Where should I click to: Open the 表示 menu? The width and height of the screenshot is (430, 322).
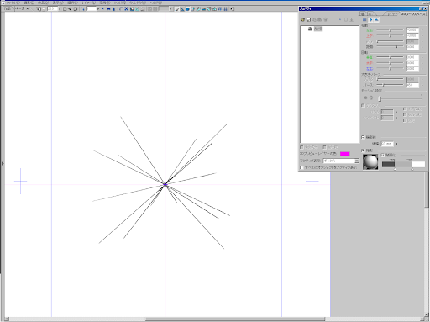[x=58, y=3]
